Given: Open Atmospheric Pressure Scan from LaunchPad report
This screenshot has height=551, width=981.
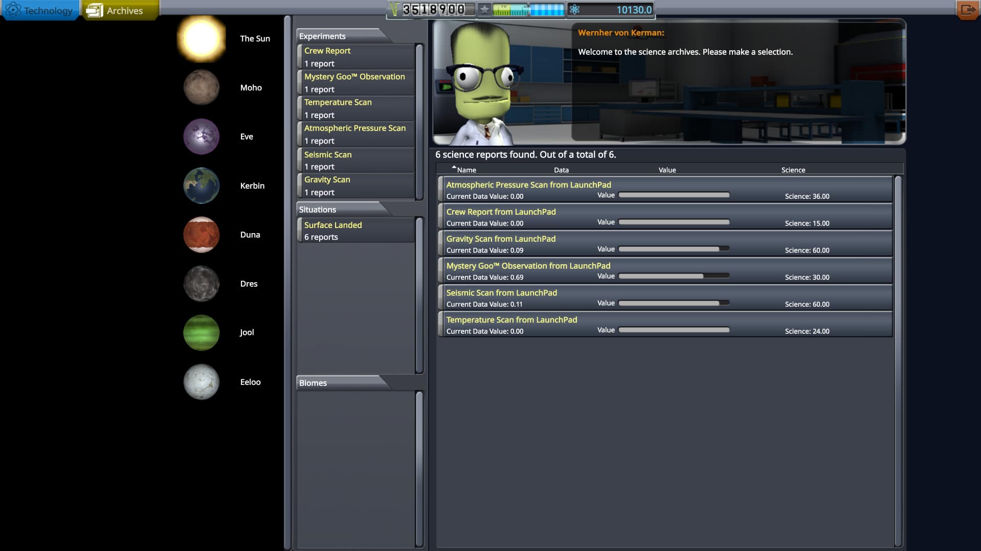Looking at the screenshot, I should (x=665, y=190).
